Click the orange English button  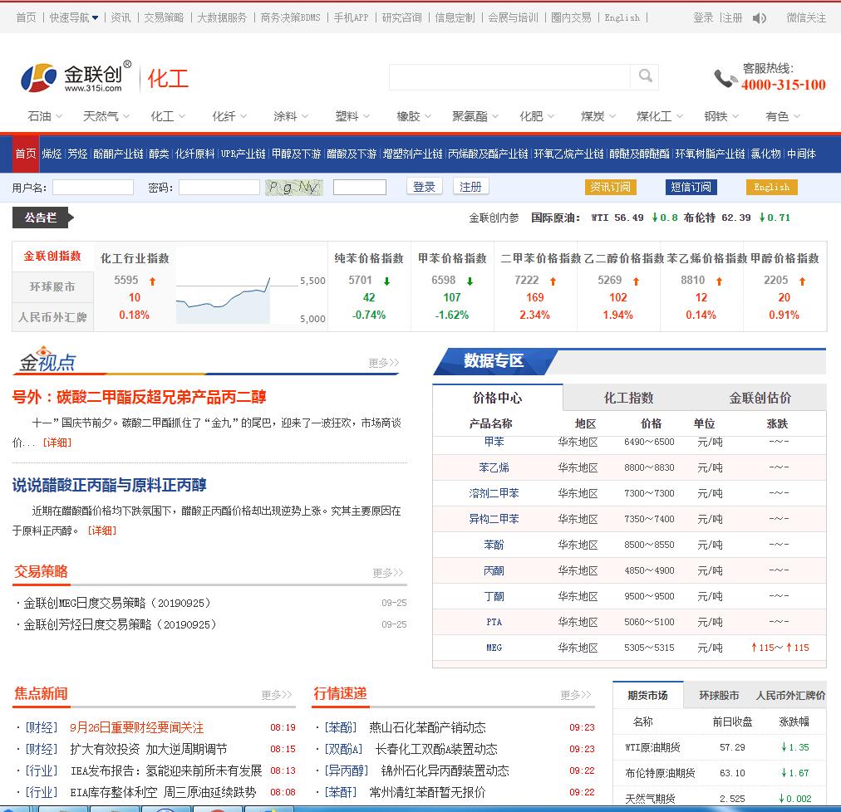(x=771, y=187)
